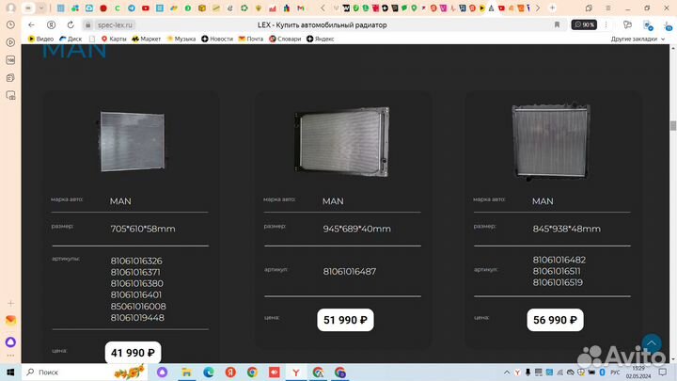The image size is (677, 381).
Task: Open the Windows Start menu
Action: pyautogui.click(x=10, y=372)
